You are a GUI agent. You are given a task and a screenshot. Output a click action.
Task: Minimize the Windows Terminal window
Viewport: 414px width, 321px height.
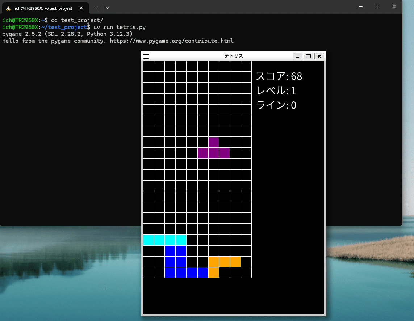click(361, 7)
